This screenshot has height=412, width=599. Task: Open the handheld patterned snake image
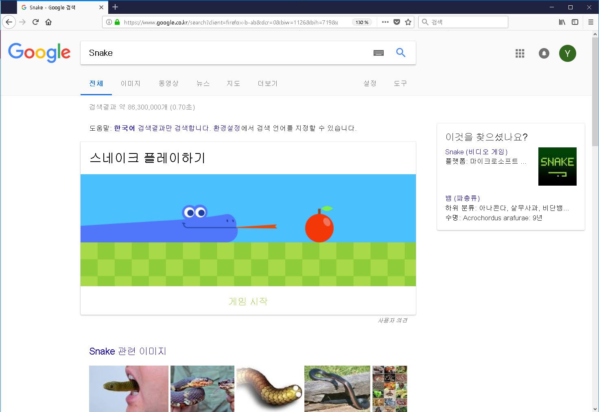203,389
